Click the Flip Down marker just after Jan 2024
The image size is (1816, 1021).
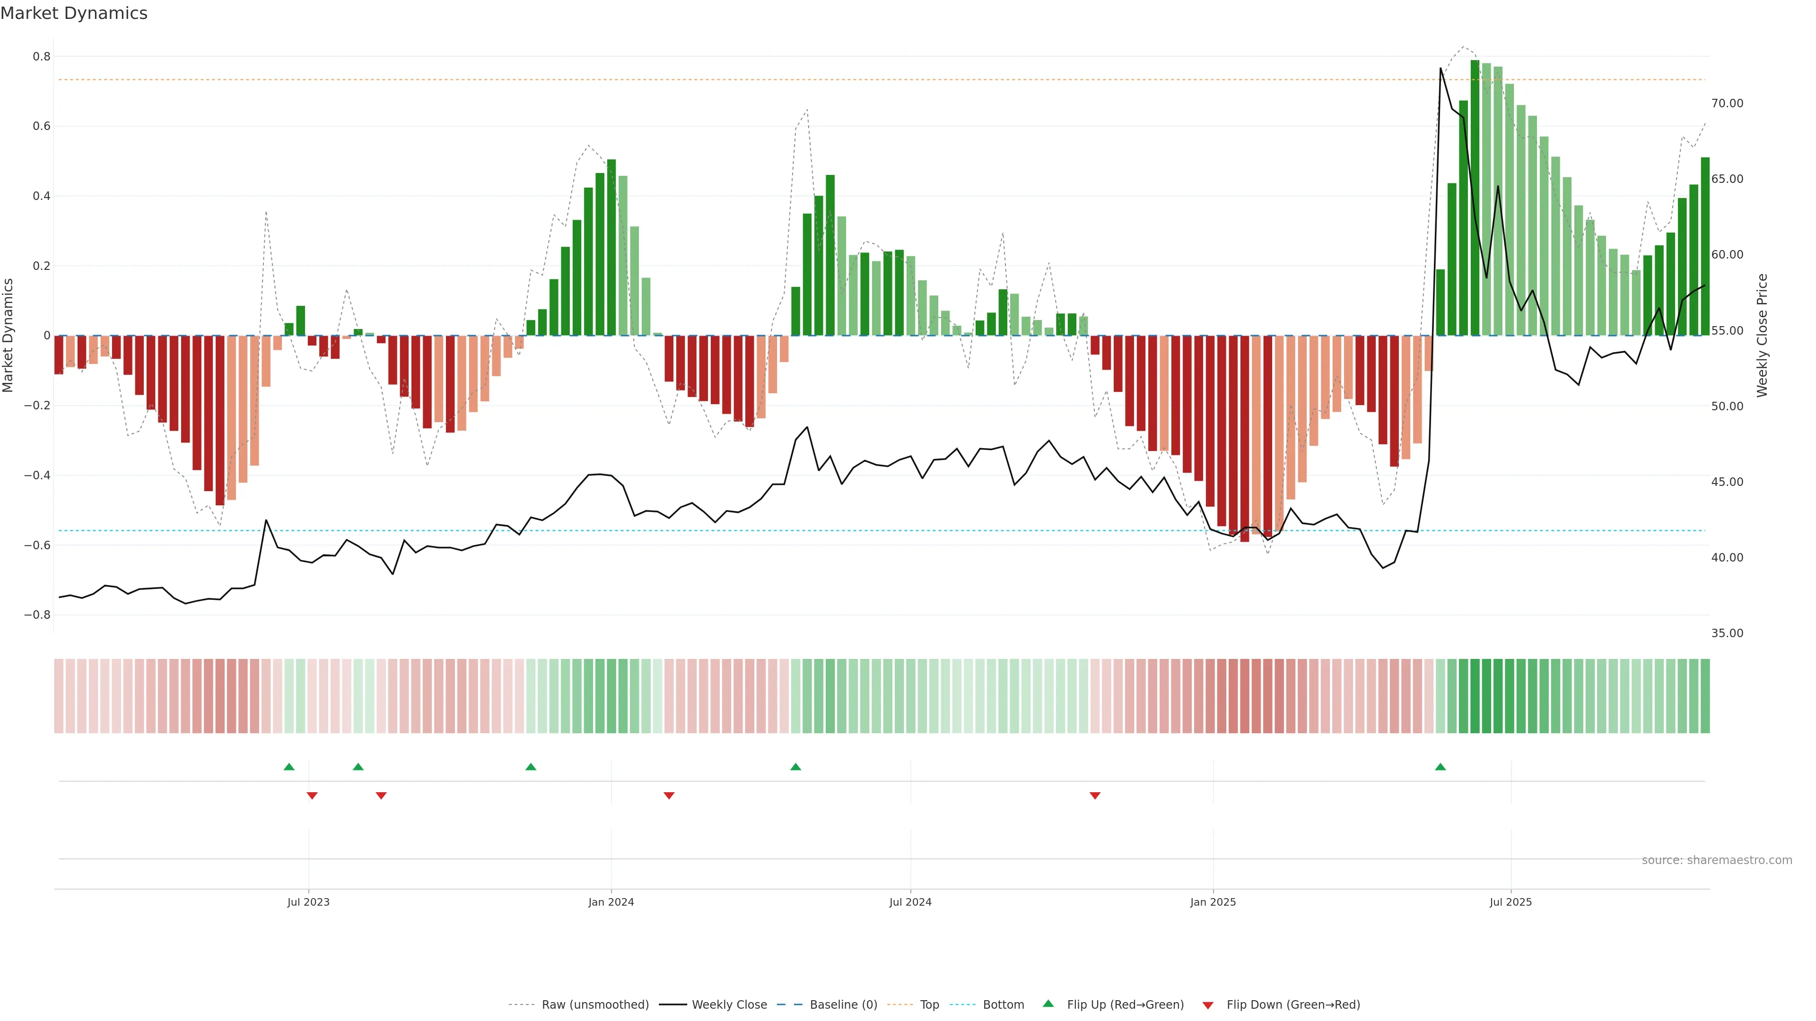pyautogui.click(x=669, y=796)
